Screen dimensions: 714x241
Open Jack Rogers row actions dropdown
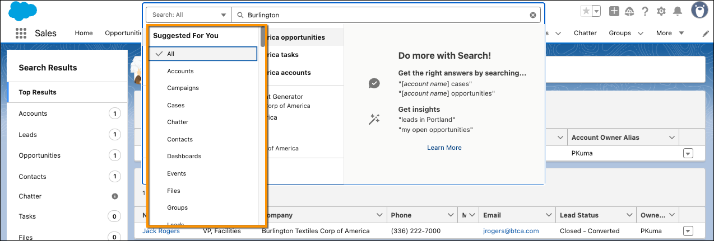point(688,230)
